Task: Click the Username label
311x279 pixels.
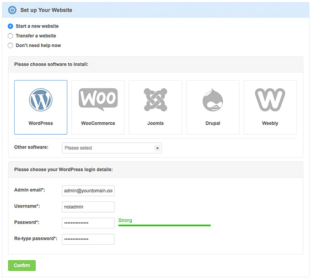Action: click(x=27, y=206)
